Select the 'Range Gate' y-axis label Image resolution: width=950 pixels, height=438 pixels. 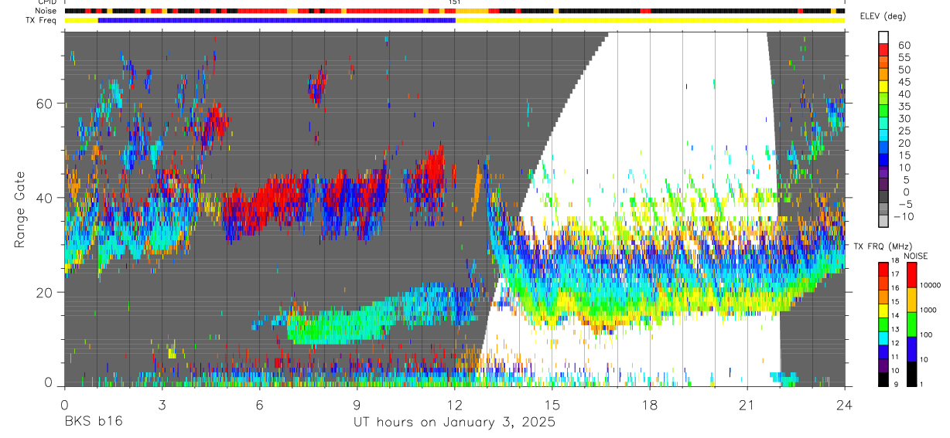pyautogui.click(x=21, y=209)
